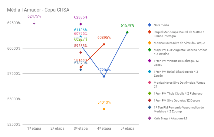Click the green Major PM Luiz legend diamond
This screenshot has width=214, height=137.
pyautogui.click(x=150, y=50)
